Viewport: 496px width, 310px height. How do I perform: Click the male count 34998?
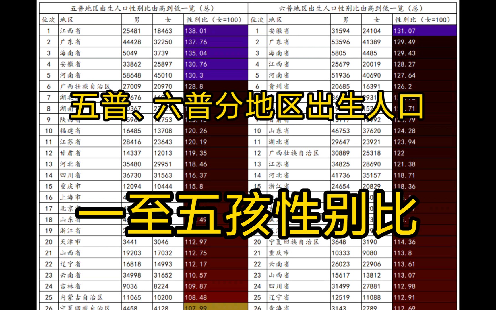132,275
